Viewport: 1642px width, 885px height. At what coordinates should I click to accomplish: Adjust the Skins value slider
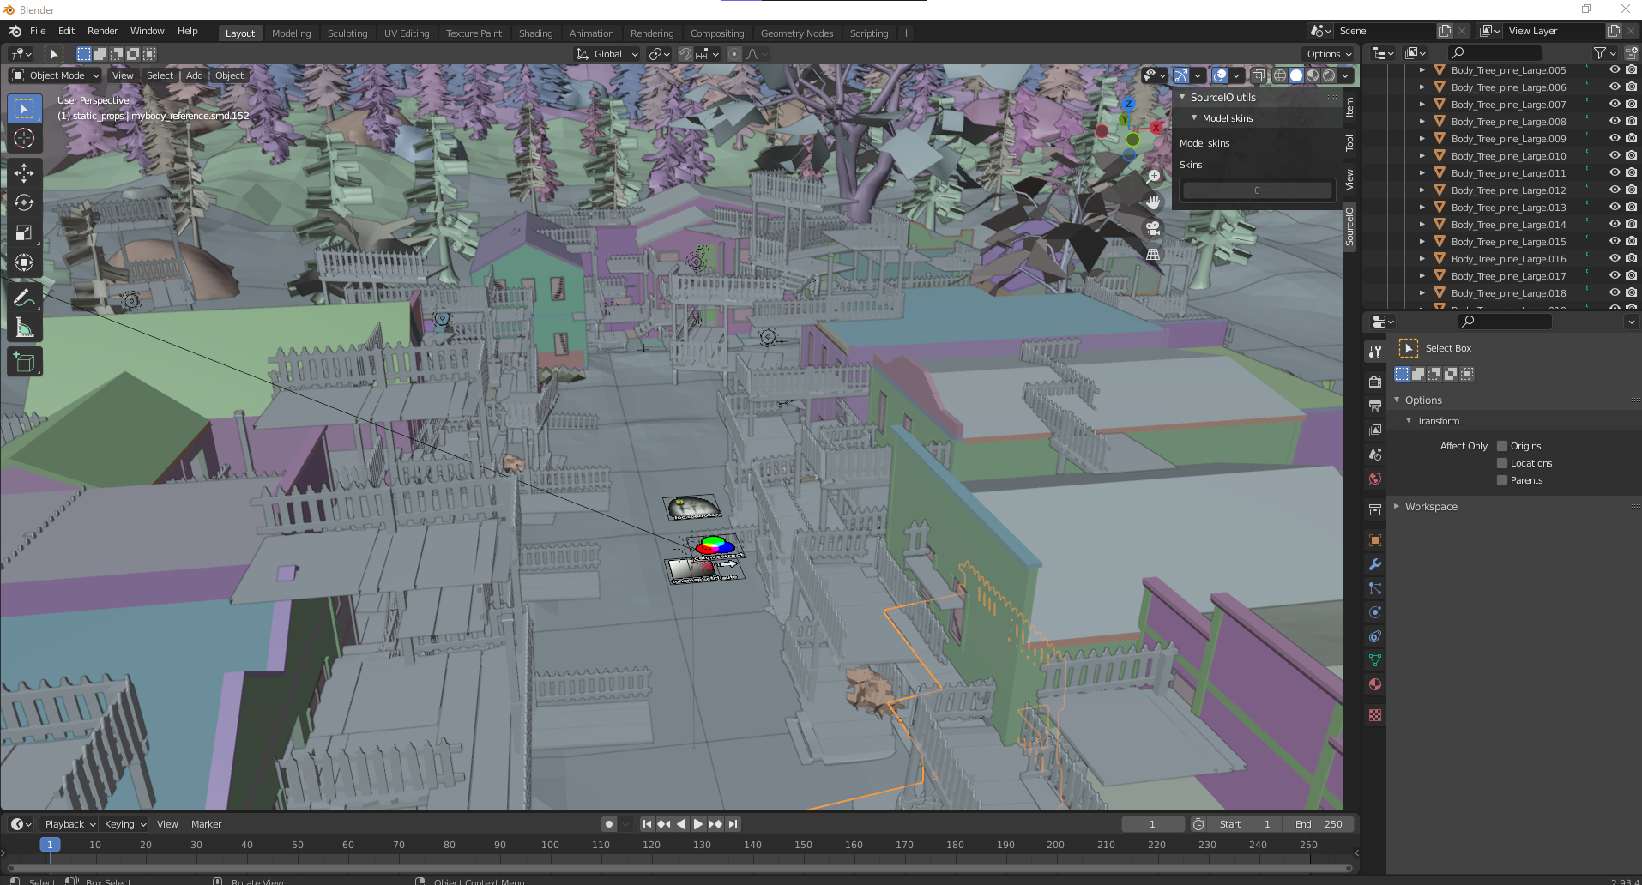[x=1256, y=190]
